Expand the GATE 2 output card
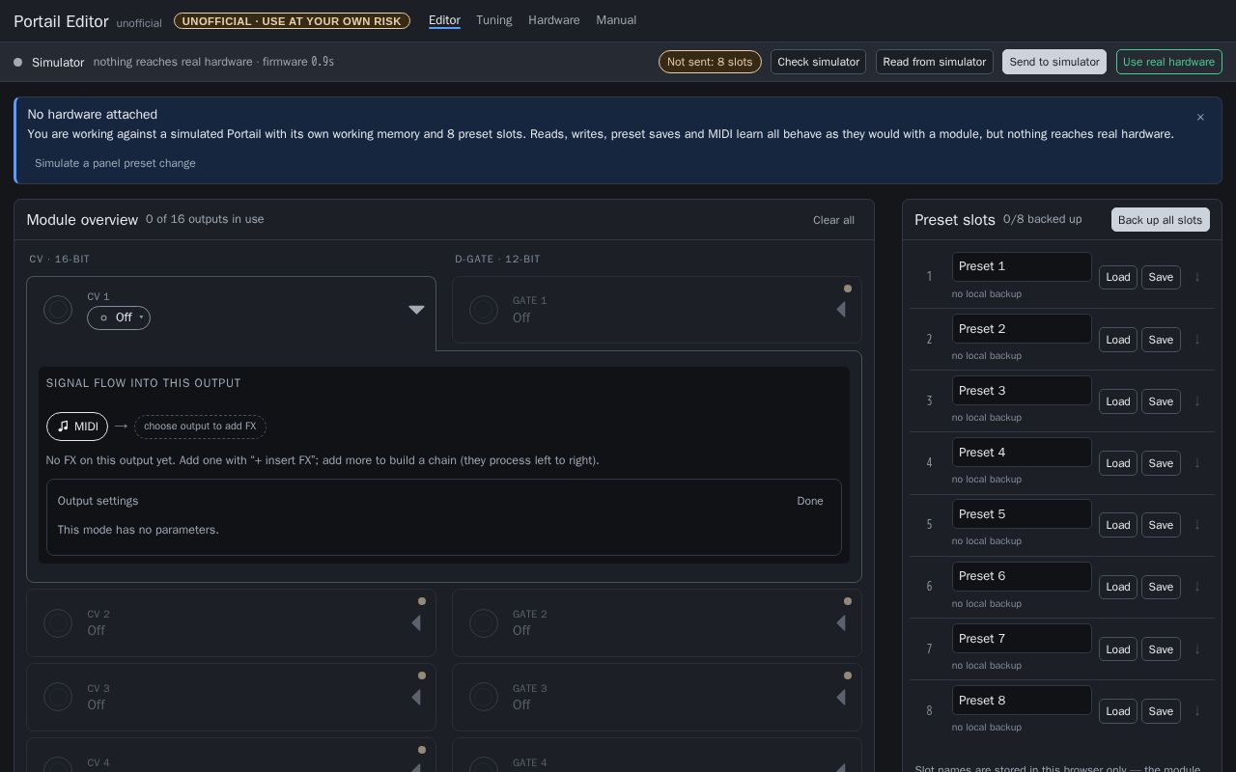The height and width of the screenshot is (772, 1236). 841,623
